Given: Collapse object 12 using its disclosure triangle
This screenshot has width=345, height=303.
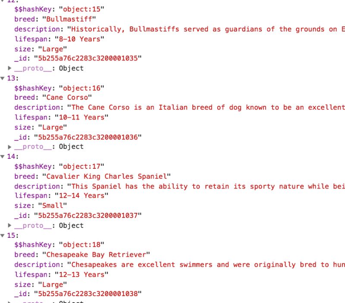Looking at the screenshot, I should click(3, 2).
